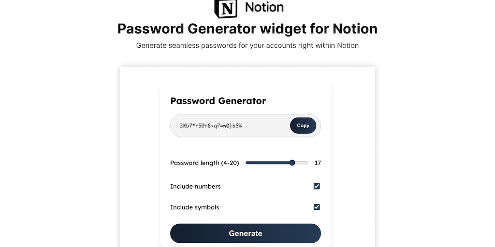Click the Password Generator widget for Notion title
The width and height of the screenshot is (495, 247).
coord(247,29)
